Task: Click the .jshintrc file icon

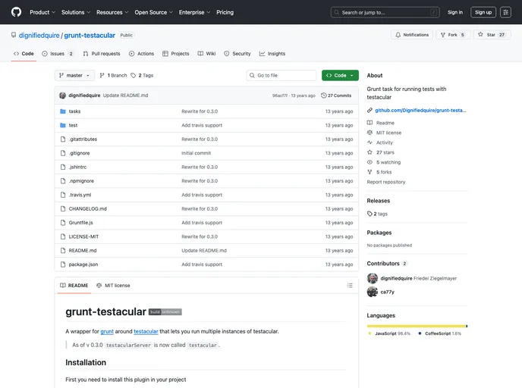Action: [63, 167]
